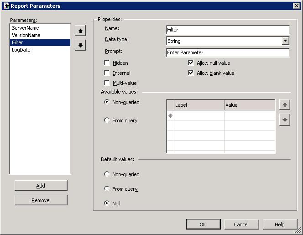Click the dialog resize grip corner
Screen dimensions: 303x235
click(x=299, y=230)
